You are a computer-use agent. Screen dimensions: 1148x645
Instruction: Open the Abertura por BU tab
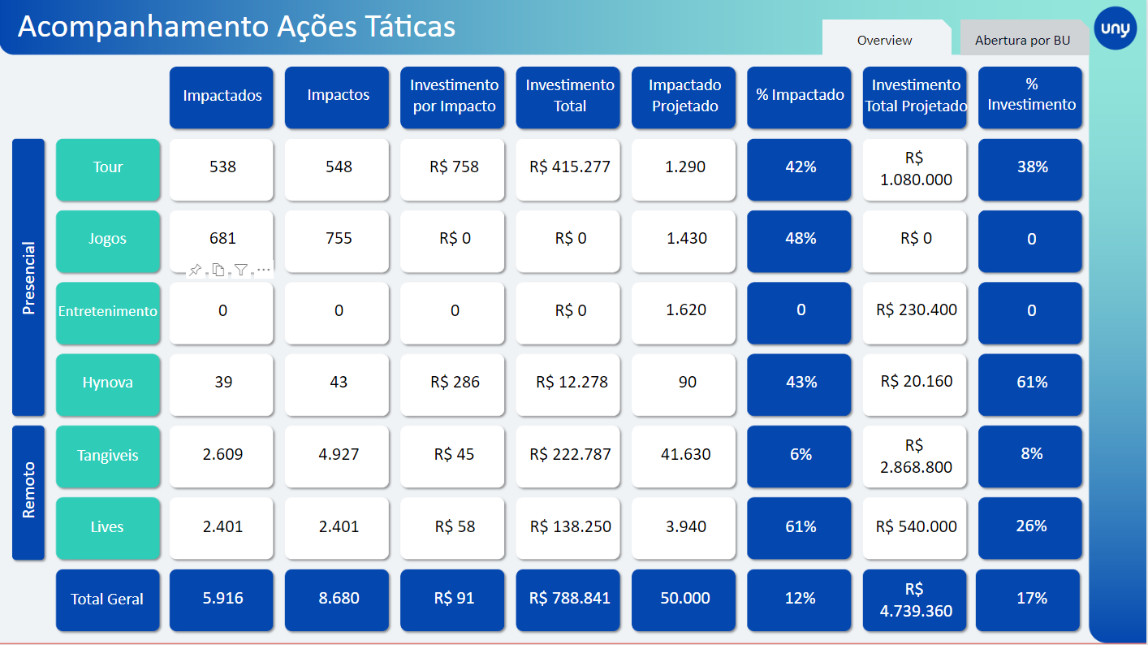(1022, 40)
